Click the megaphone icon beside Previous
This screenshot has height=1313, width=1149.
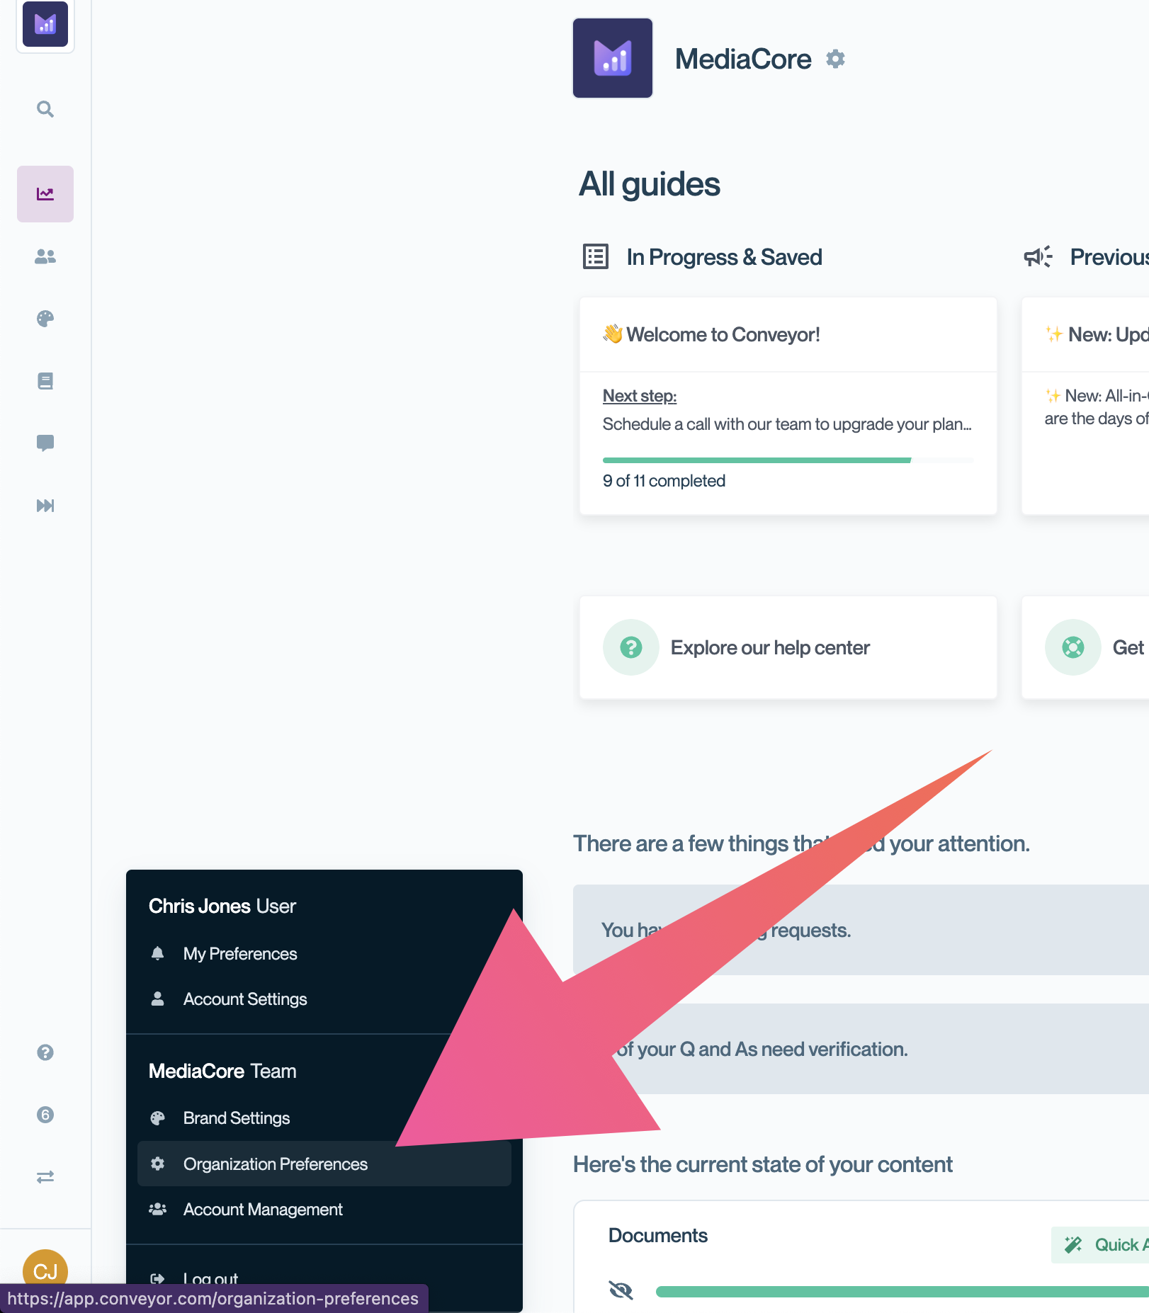[x=1038, y=256]
